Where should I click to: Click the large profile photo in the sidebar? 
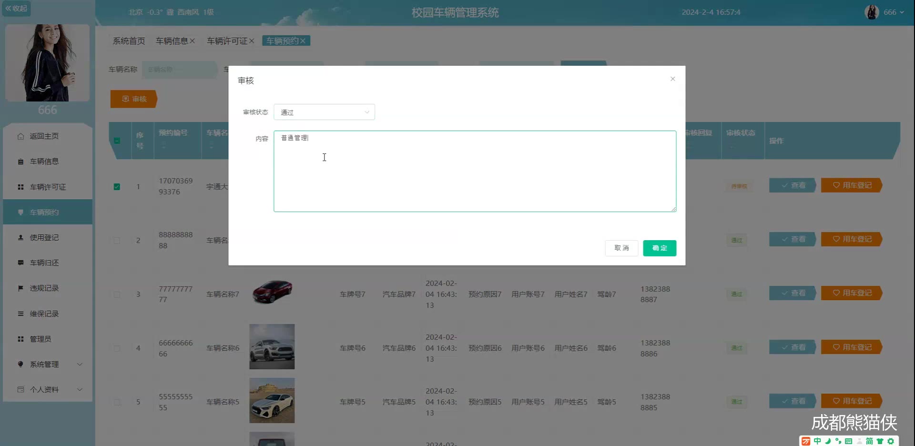47,63
